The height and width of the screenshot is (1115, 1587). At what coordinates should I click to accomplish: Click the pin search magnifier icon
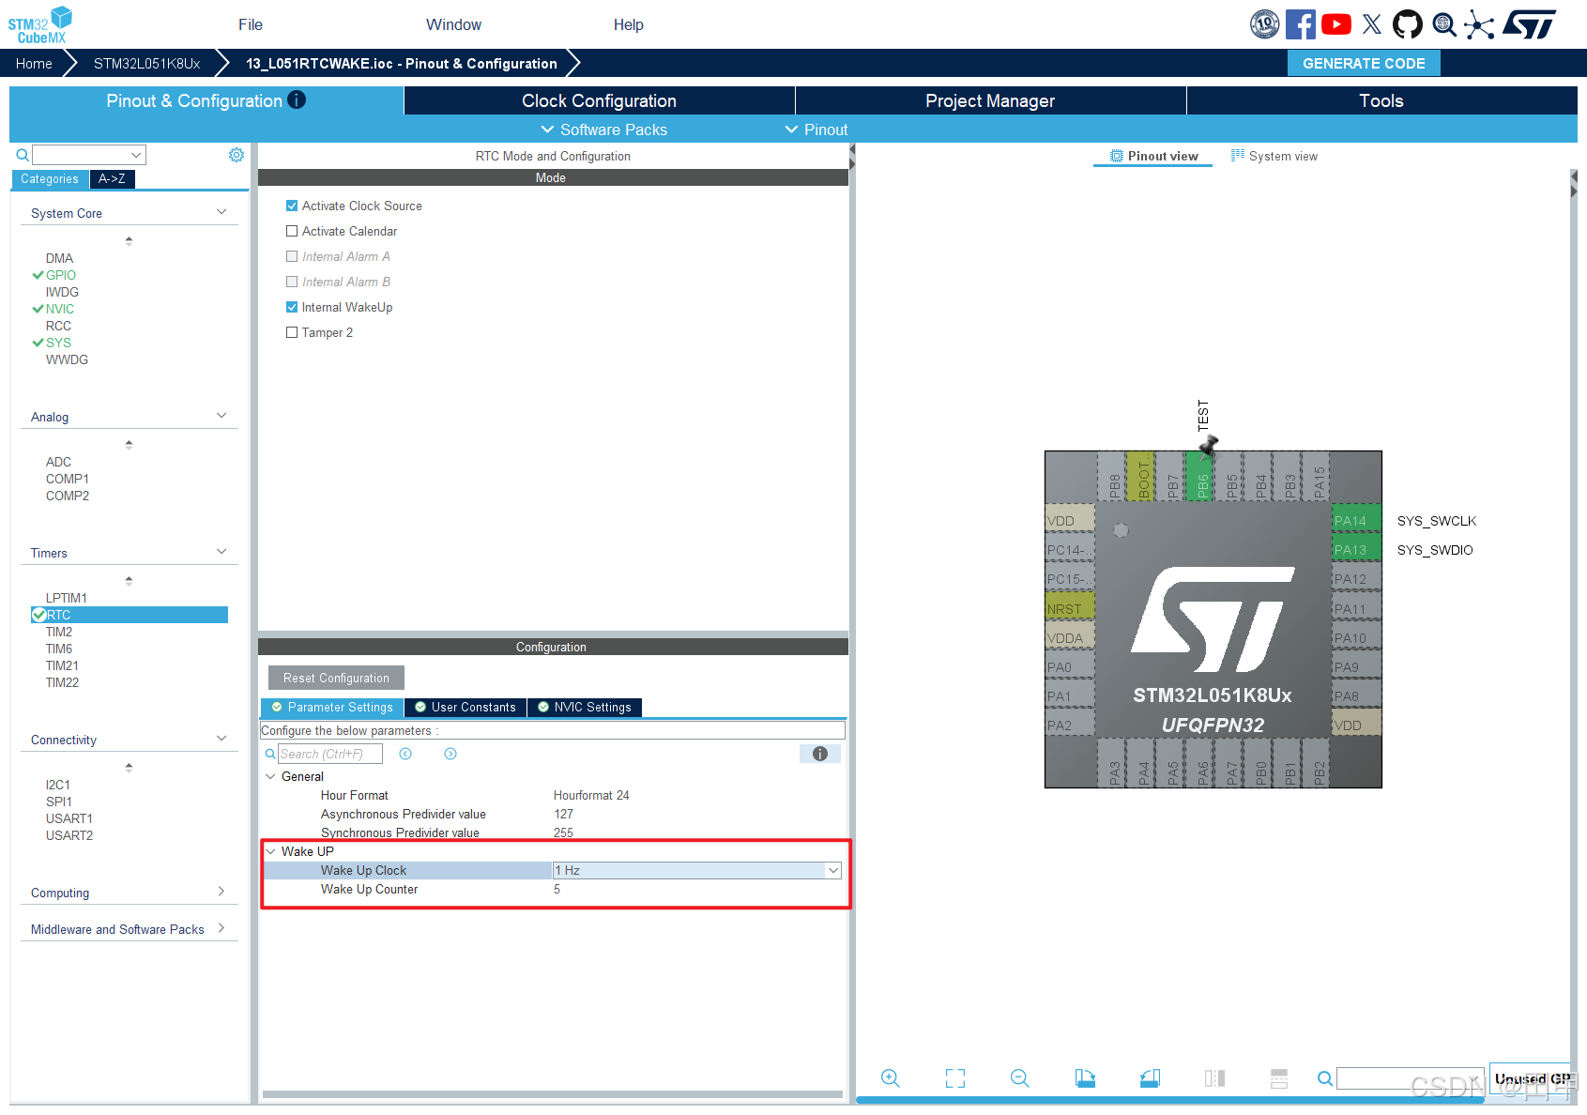(x=1324, y=1078)
